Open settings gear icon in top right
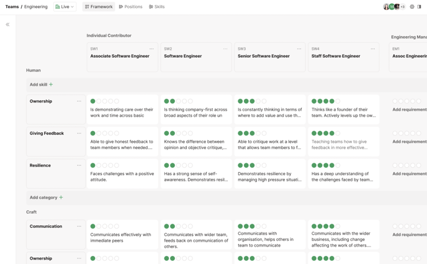The image size is (427, 264). pyautogui.click(x=412, y=7)
